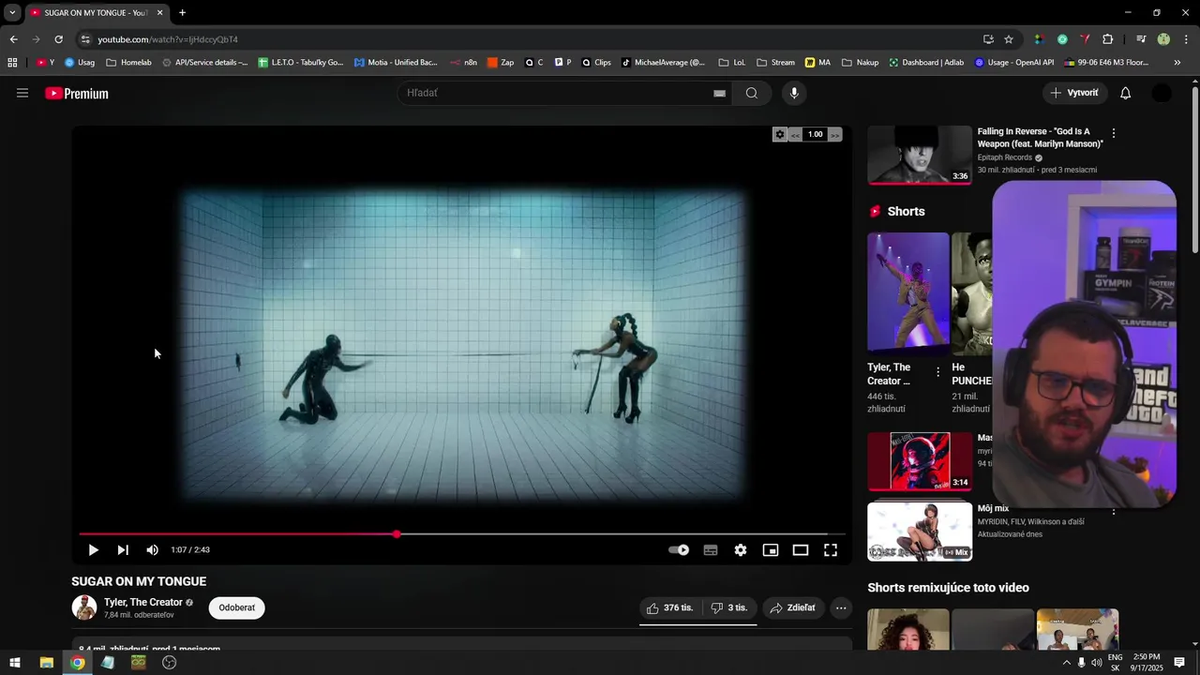Screen dimensions: 1200x675
Task: Click the search magnifier button
Action: 752,93
